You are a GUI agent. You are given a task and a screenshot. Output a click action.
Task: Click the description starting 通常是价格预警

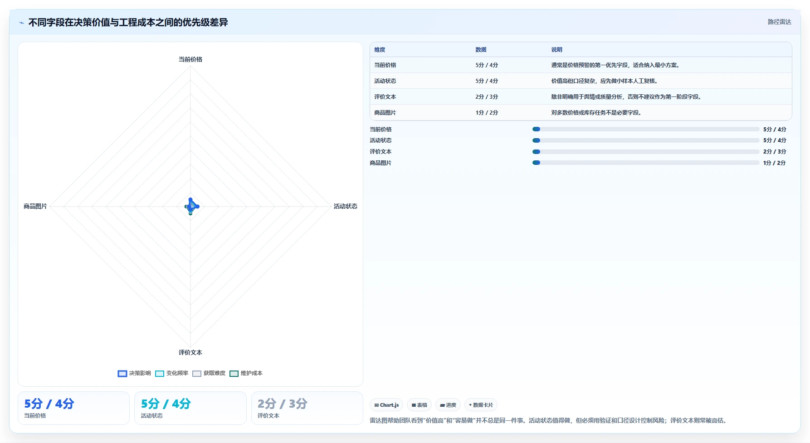[x=616, y=65]
